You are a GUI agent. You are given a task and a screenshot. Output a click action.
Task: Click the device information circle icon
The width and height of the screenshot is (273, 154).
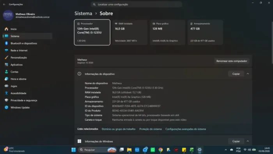79,74
